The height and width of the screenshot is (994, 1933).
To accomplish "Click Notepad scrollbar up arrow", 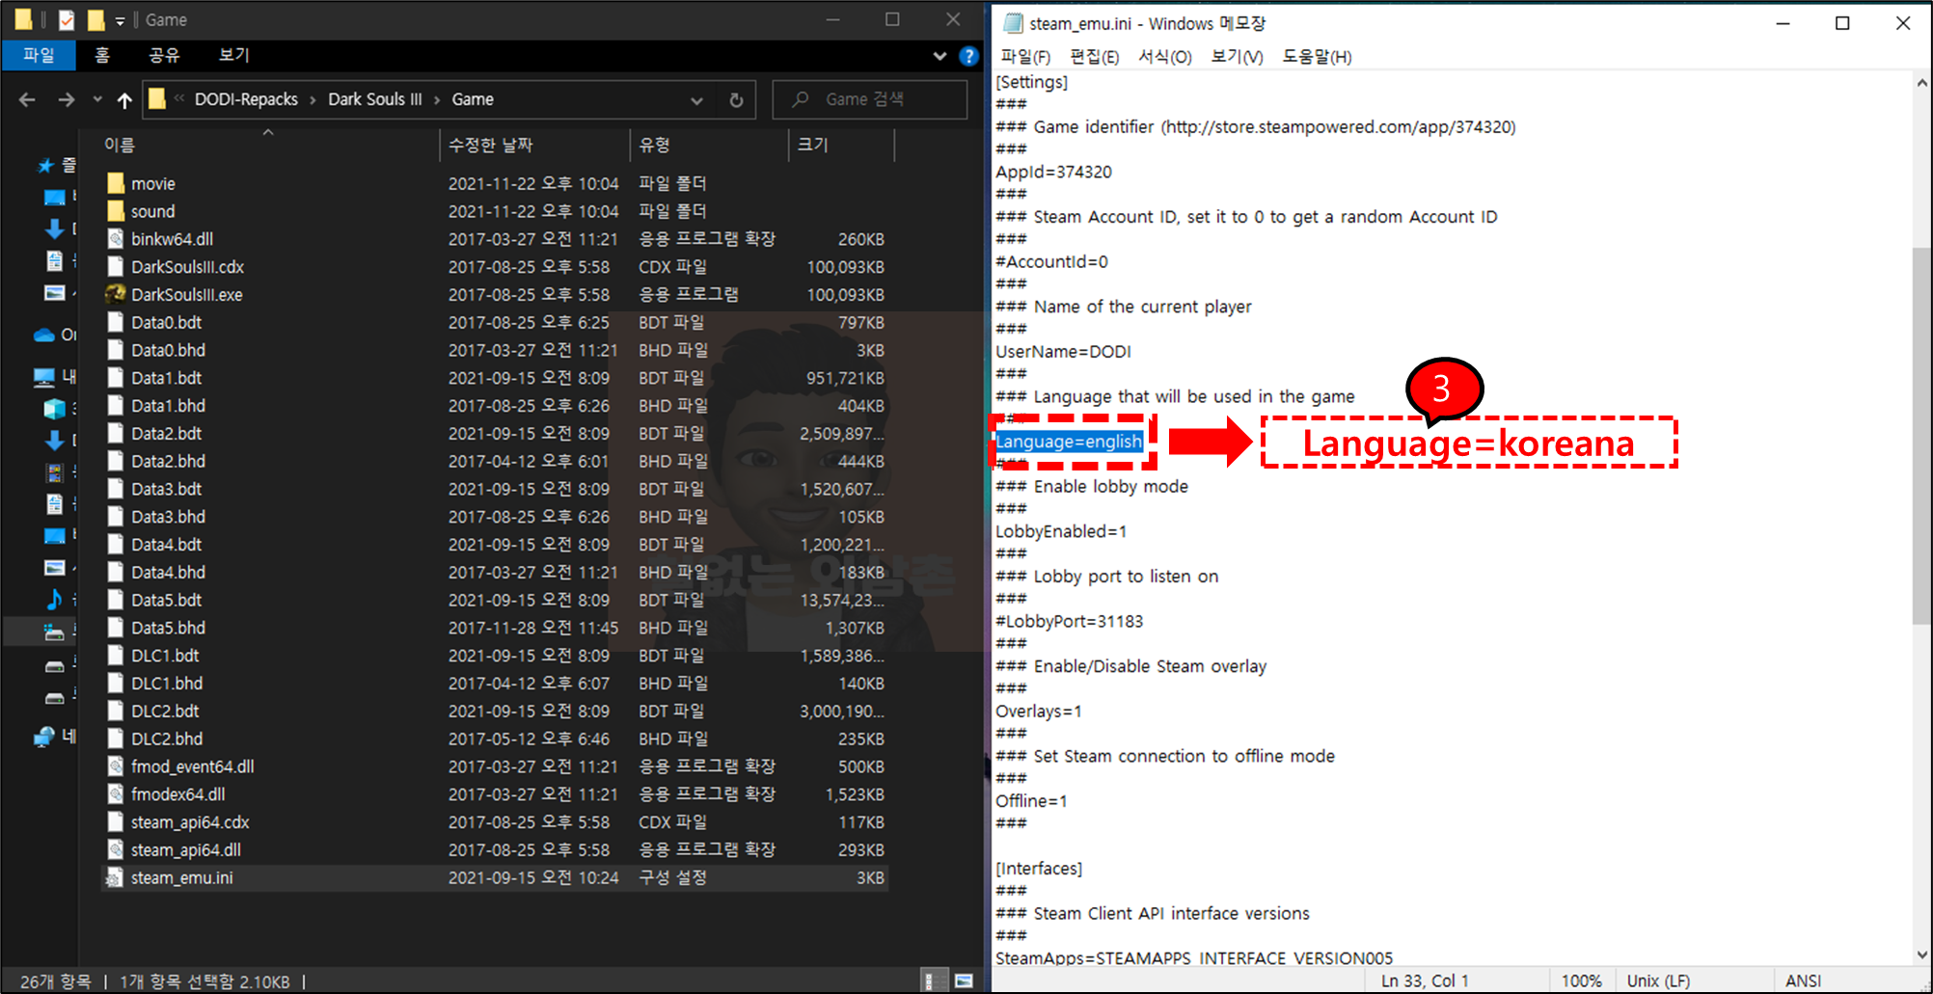I will (x=1921, y=83).
